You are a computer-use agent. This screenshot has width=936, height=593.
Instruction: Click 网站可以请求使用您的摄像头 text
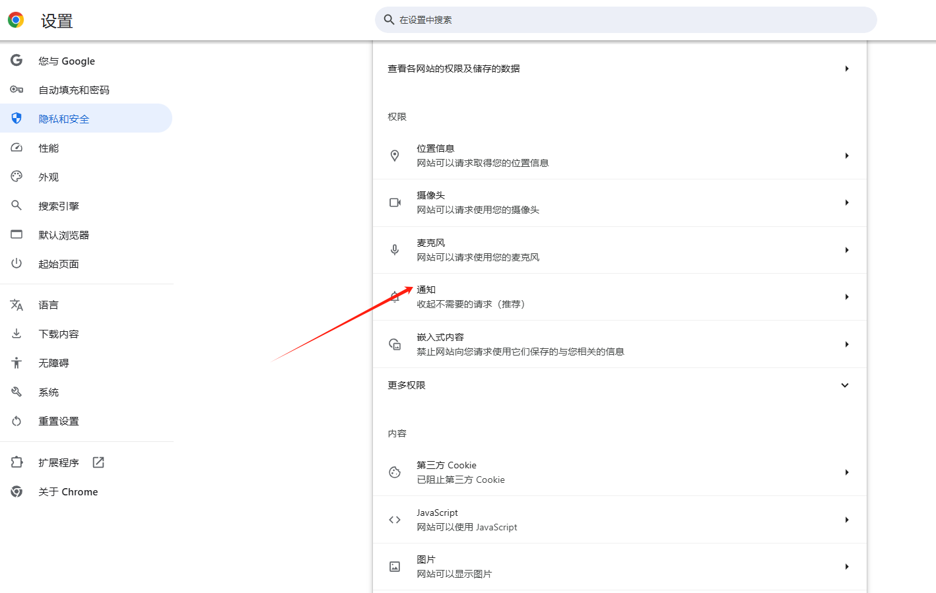(478, 210)
